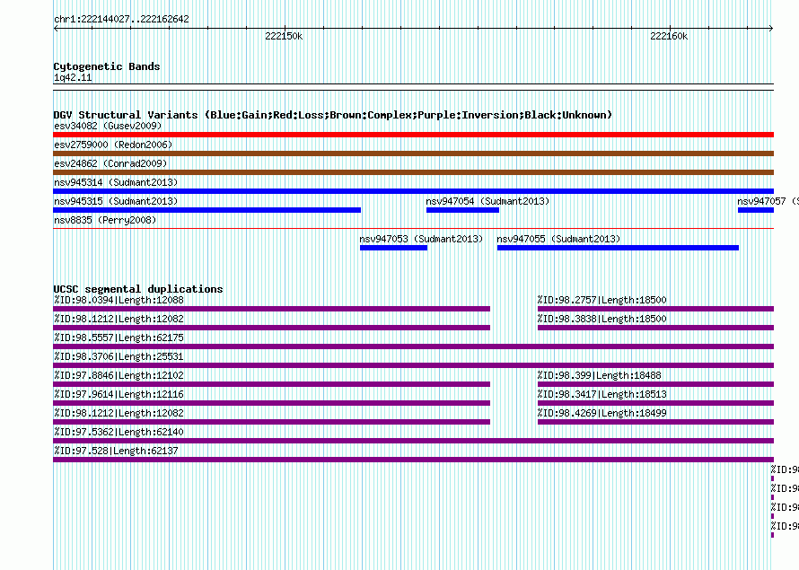Click the blue nsv945315 (Sudmant2013) gain bar
Viewport: 799px width, 570px height.
click(206, 210)
